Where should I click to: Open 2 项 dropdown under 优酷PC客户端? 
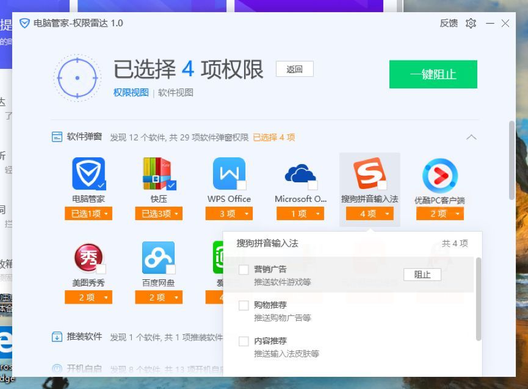pos(440,213)
